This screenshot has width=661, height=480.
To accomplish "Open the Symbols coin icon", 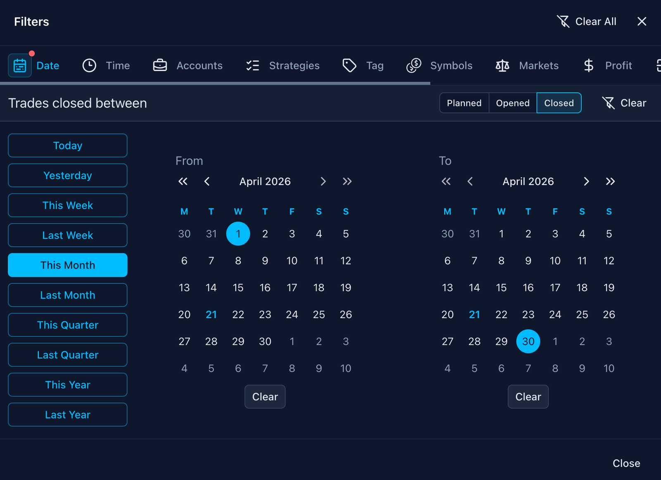I will pos(413,65).
